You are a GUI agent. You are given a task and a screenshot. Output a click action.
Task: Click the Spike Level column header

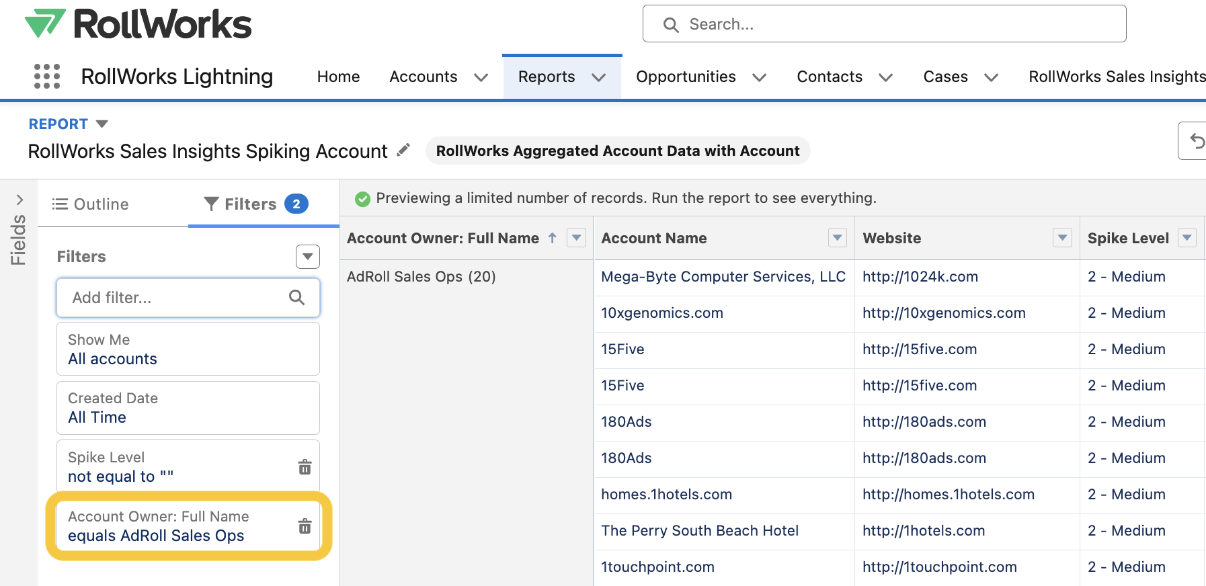(1128, 238)
